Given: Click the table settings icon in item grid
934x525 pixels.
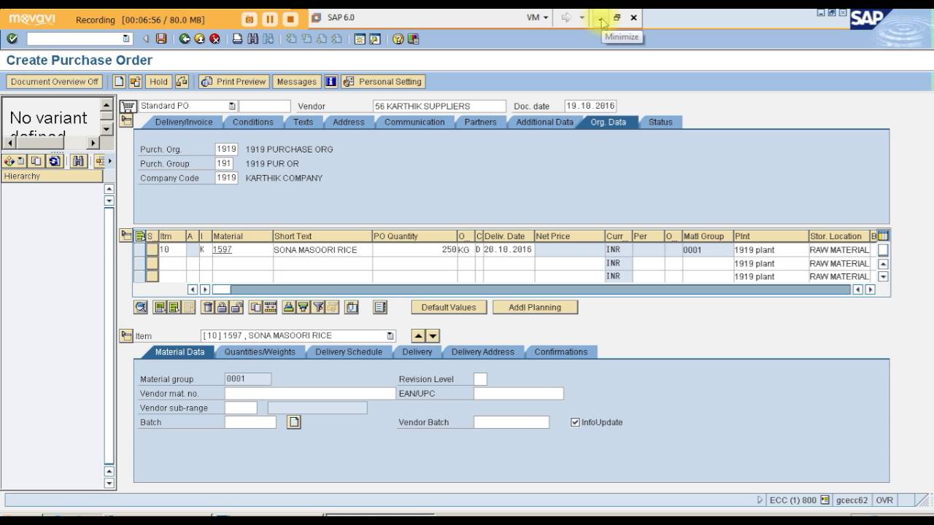Looking at the screenshot, I should pyautogui.click(x=883, y=236).
